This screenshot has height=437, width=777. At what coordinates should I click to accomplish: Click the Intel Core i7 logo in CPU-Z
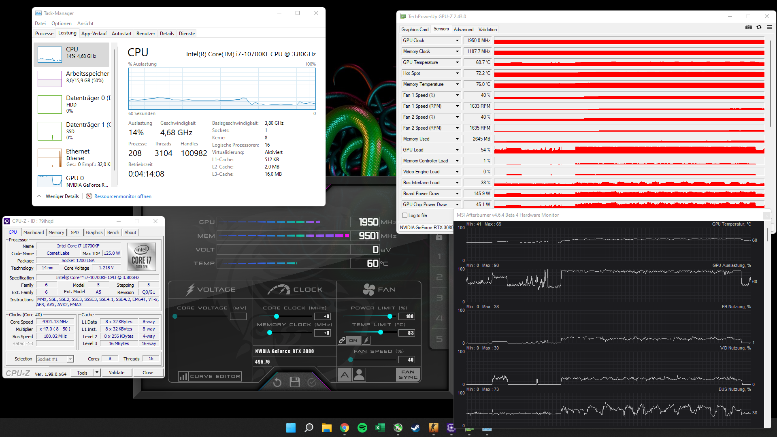pos(142,256)
